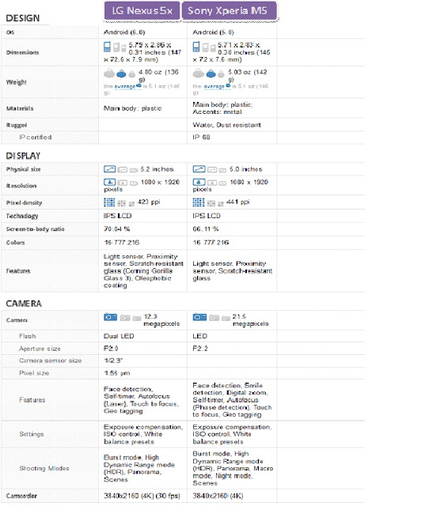The image size is (425, 506).
Task: Click the 'Water, Dust resistant' cell
Action: [x=226, y=125]
